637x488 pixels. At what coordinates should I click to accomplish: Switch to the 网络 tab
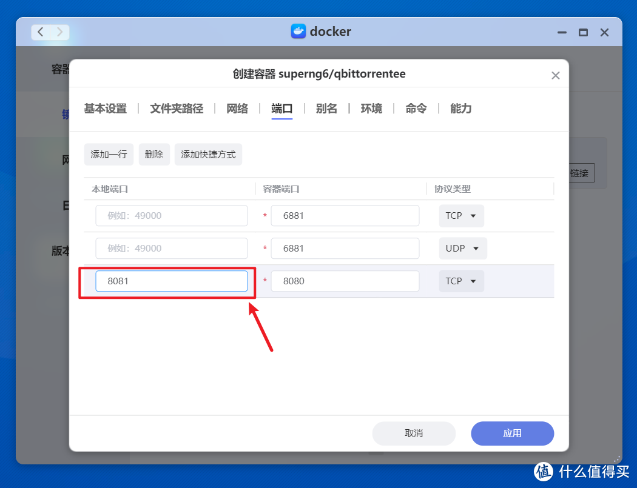[x=237, y=109]
